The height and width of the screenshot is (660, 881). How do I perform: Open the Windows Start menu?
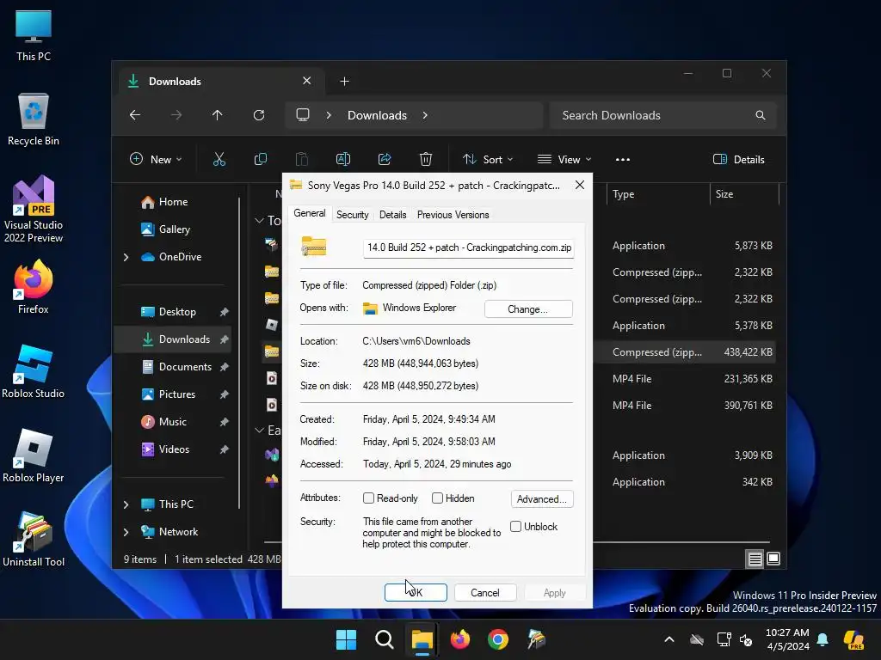(346, 639)
